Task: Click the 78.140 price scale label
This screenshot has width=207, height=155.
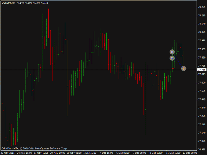Action: click(x=202, y=24)
